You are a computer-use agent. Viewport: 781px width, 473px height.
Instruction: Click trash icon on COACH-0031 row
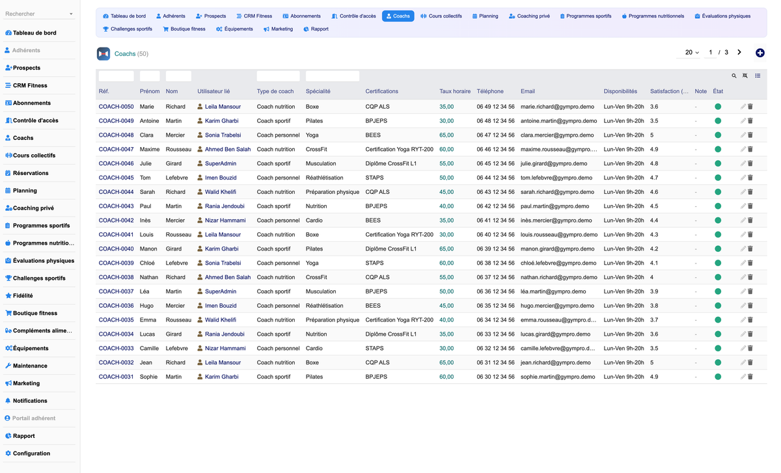point(750,377)
